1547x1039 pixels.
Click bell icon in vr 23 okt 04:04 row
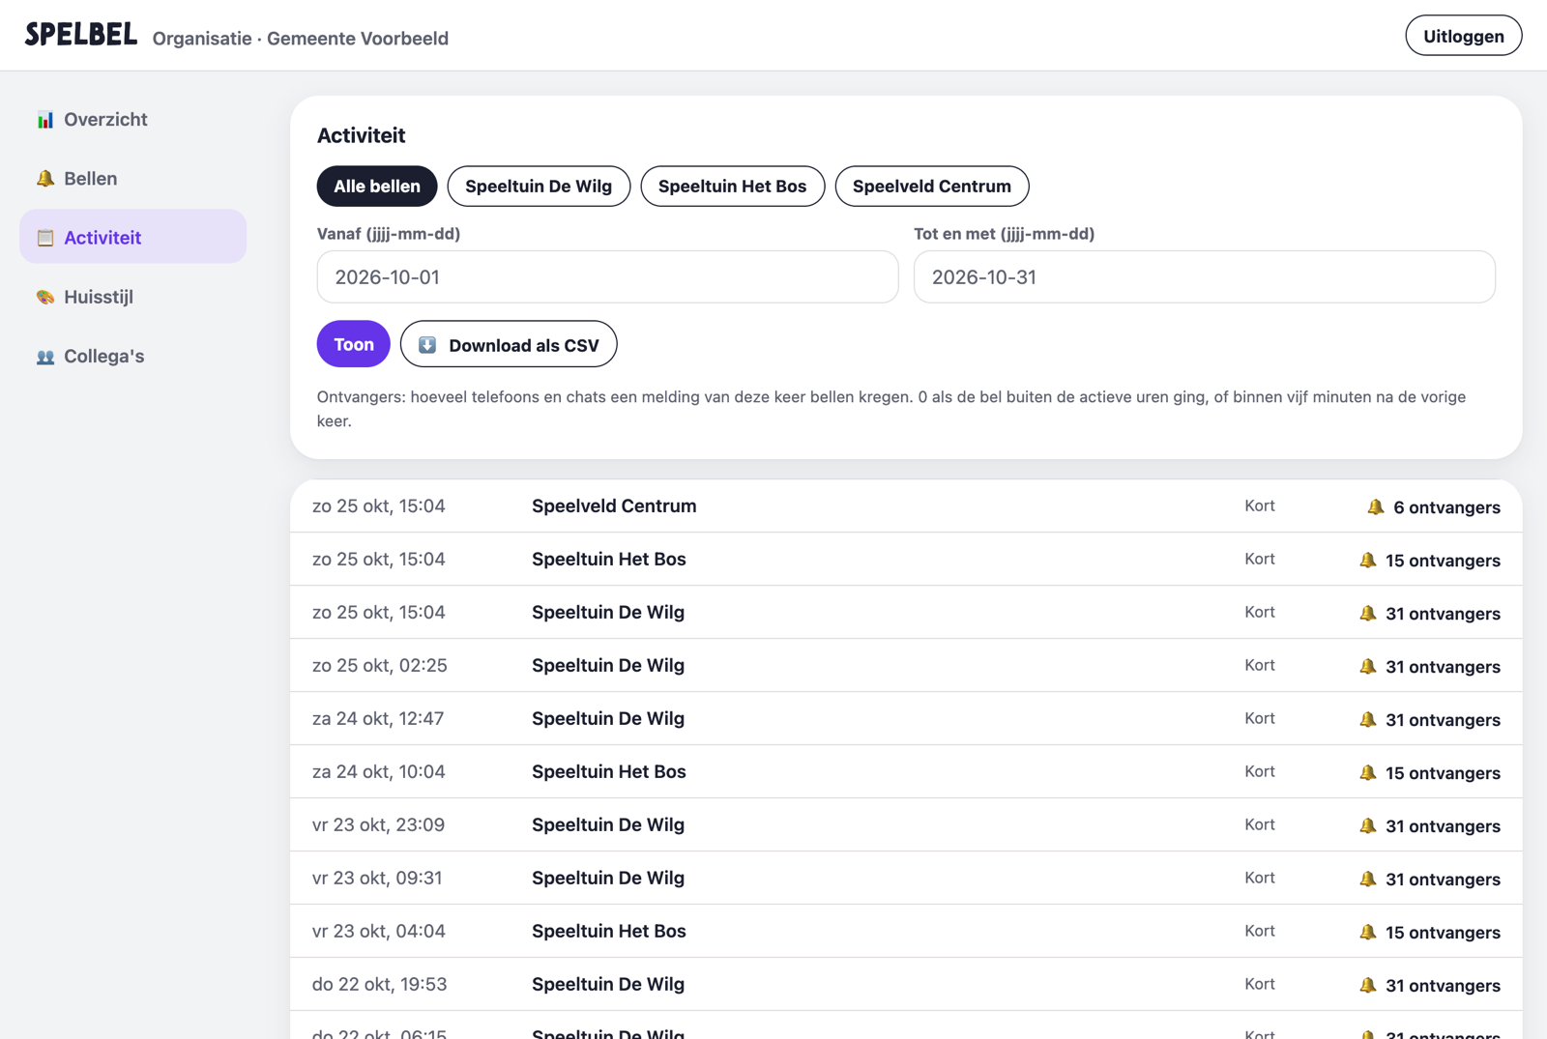click(x=1368, y=932)
